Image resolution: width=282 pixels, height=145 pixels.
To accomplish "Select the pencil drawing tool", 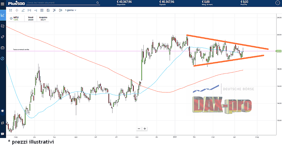I will (x=23, y=10).
